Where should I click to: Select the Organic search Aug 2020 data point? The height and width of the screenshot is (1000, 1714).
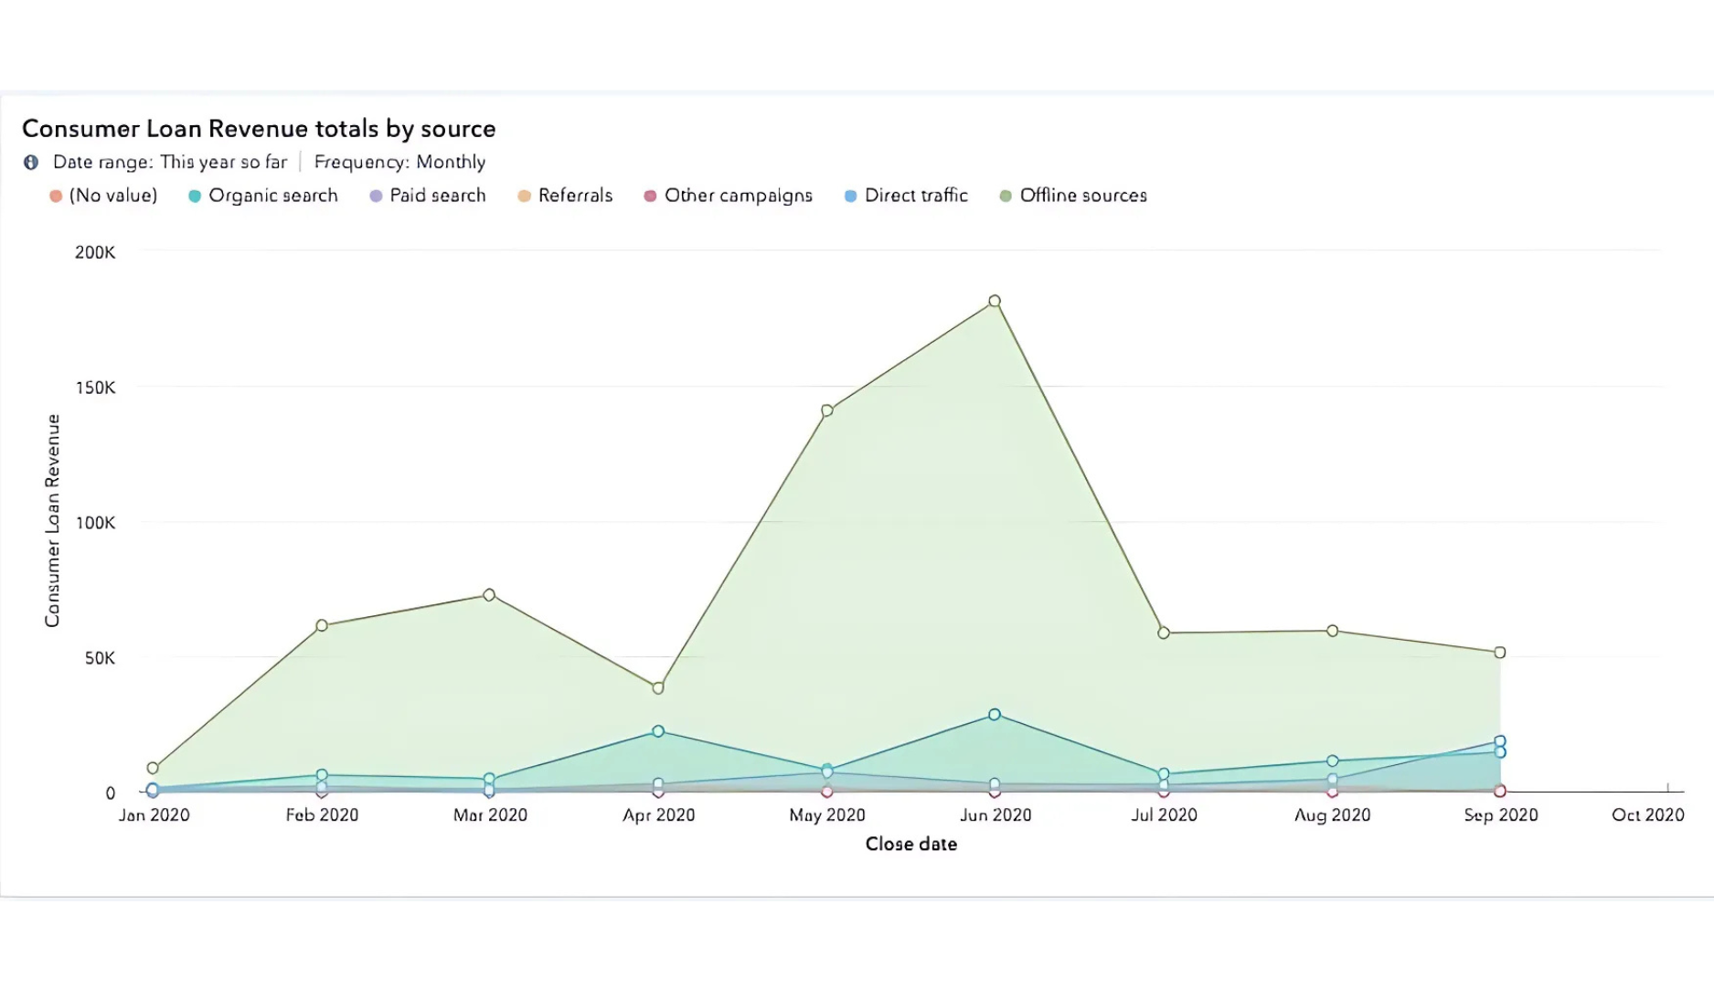click(1333, 761)
